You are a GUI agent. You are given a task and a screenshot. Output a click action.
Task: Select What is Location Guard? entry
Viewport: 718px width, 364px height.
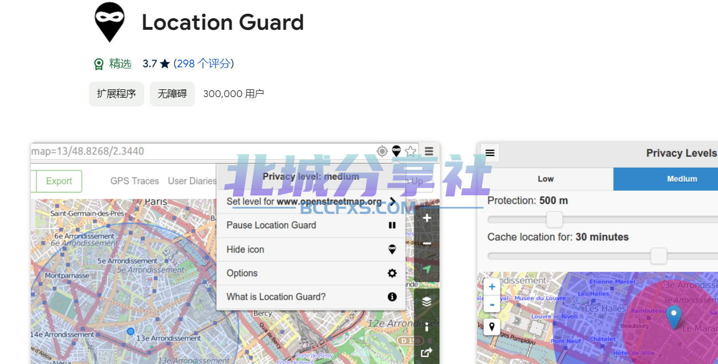coord(311,297)
